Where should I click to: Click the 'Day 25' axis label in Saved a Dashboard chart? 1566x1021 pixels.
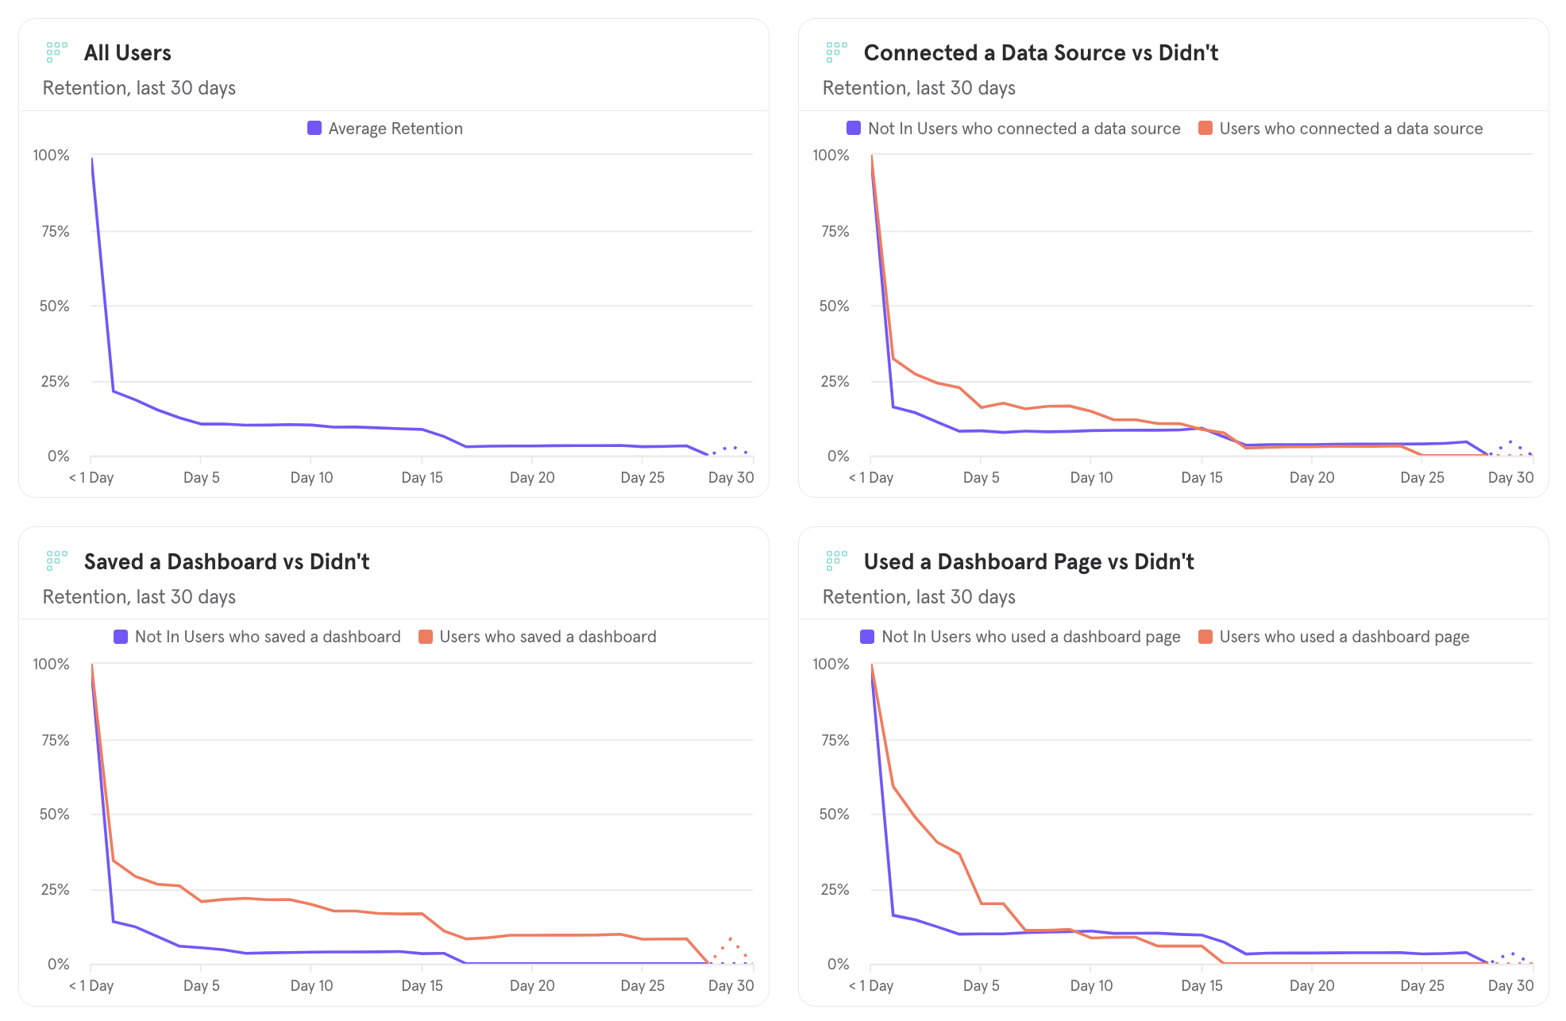pyautogui.click(x=642, y=985)
